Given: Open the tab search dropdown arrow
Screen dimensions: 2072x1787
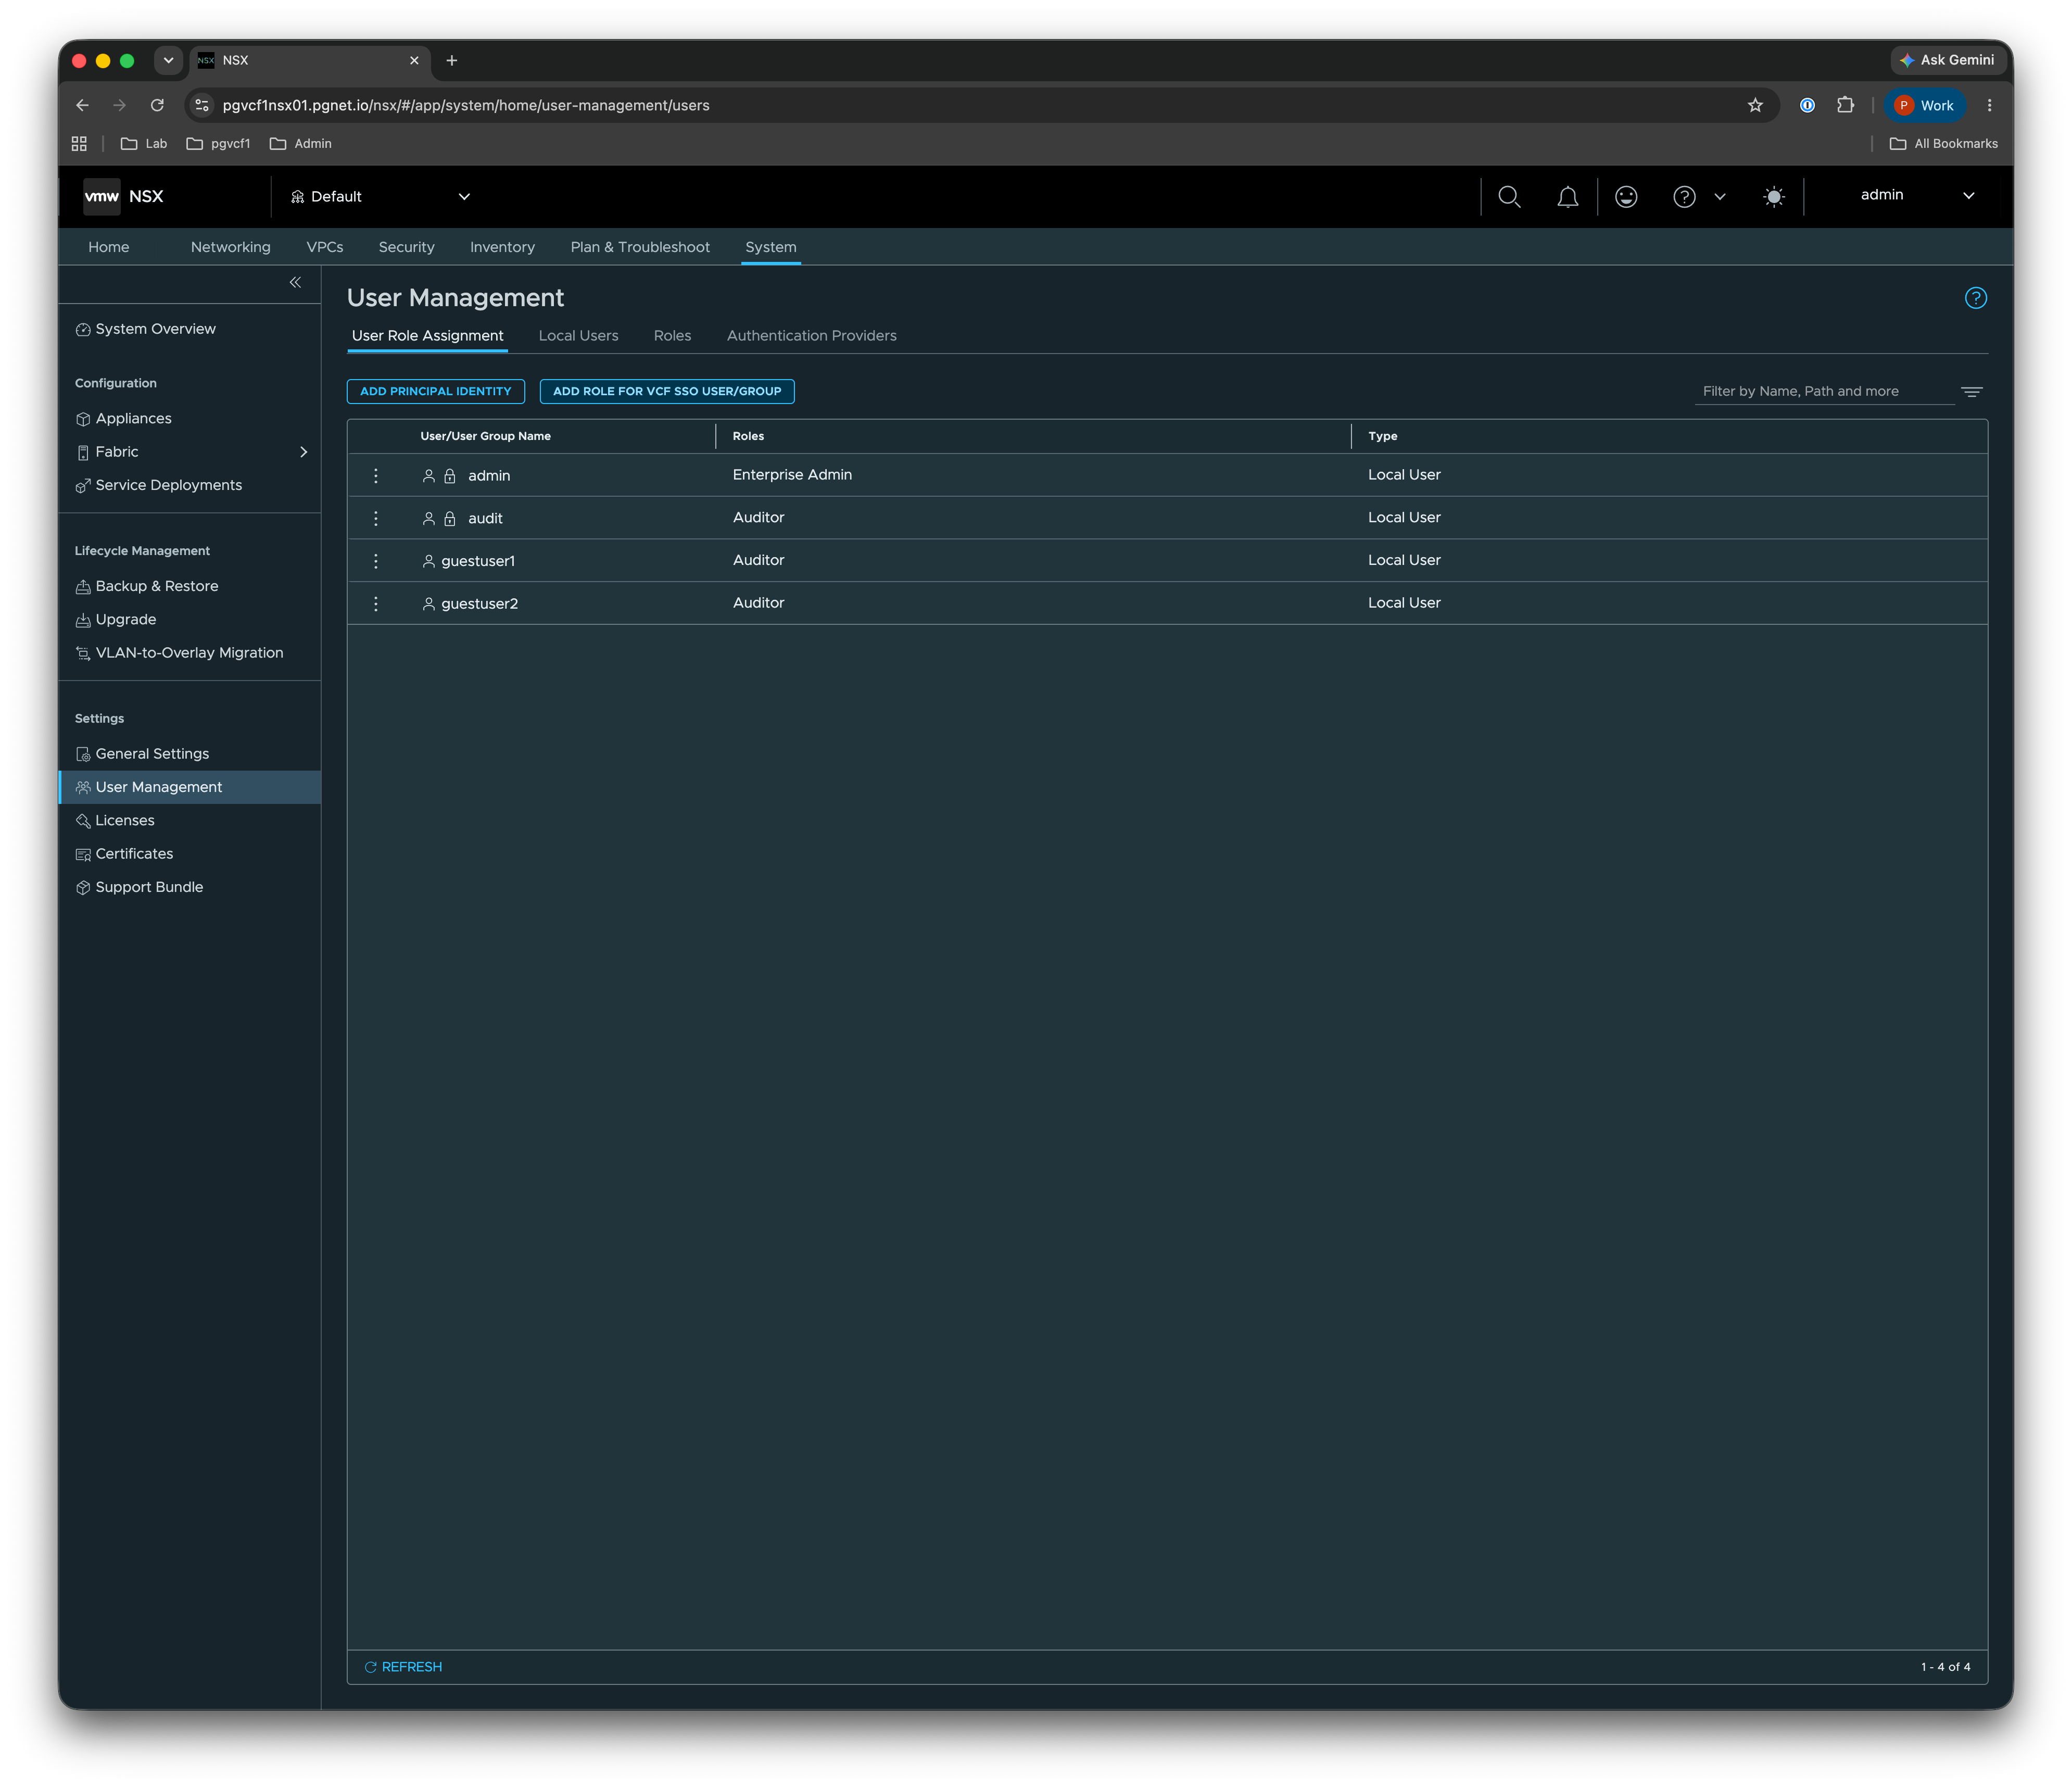Looking at the screenshot, I should 169,61.
